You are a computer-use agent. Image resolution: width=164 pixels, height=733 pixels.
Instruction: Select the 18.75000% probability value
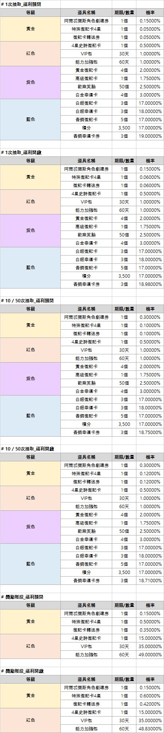pyautogui.click(x=150, y=432)
